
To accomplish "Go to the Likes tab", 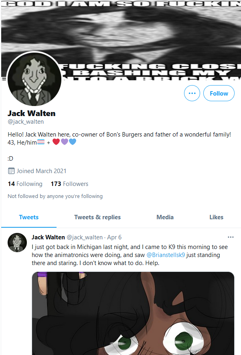I will (217, 217).
